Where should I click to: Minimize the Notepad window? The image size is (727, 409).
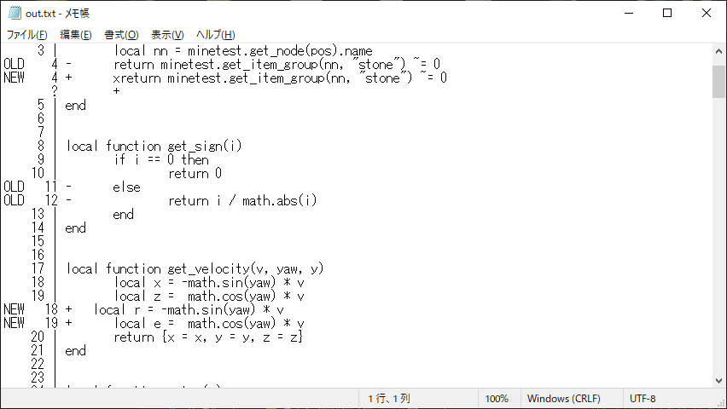click(628, 13)
